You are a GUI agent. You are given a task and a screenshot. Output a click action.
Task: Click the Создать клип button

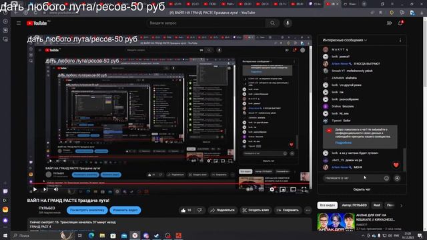(x=256, y=210)
